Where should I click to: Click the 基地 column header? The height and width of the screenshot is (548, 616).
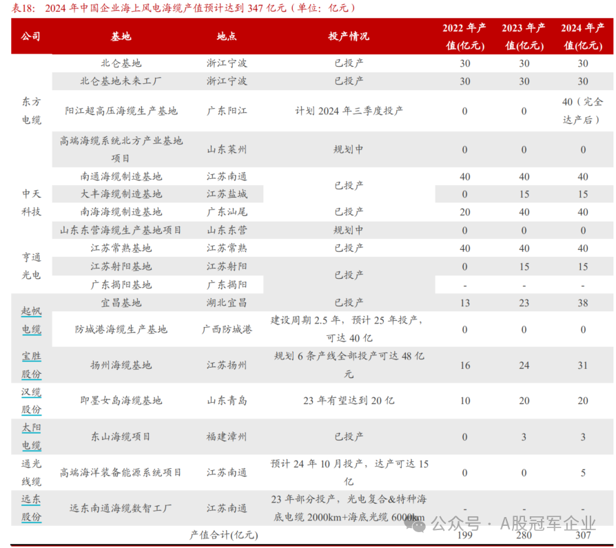pos(121,36)
